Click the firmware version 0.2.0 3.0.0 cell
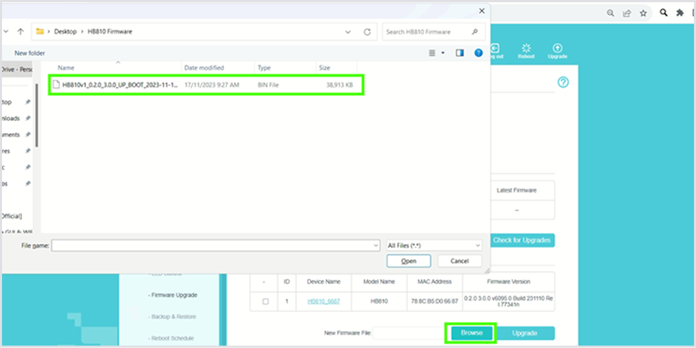The image size is (696, 348). pyautogui.click(x=509, y=301)
